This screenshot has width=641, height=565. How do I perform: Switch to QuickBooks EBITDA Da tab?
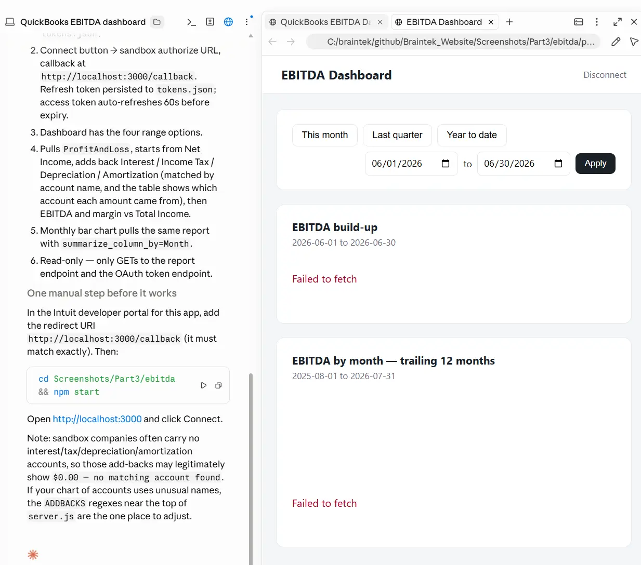pyautogui.click(x=326, y=22)
